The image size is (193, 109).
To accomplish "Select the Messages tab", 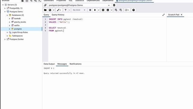I will coord(62,64).
